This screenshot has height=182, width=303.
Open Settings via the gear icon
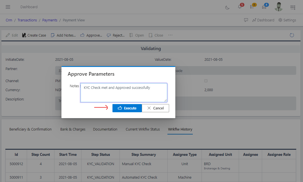point(287,20)
